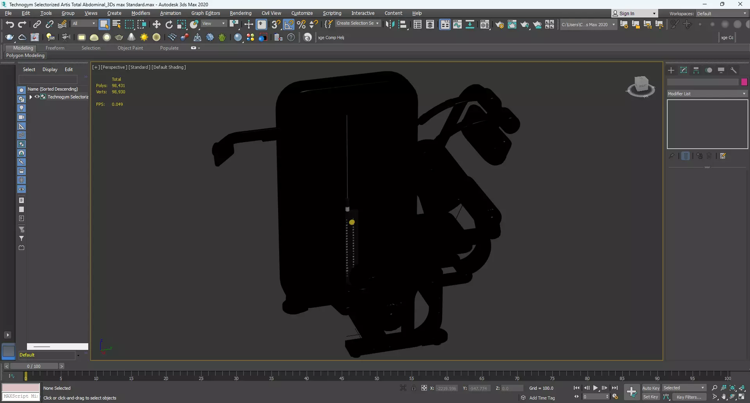Open the Create command panel tab
The height and width of the screenshot is (403, 750).
click(671, 70)
